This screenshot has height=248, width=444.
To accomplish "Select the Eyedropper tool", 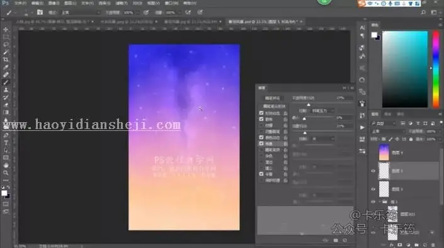I will tap(6, 67).
